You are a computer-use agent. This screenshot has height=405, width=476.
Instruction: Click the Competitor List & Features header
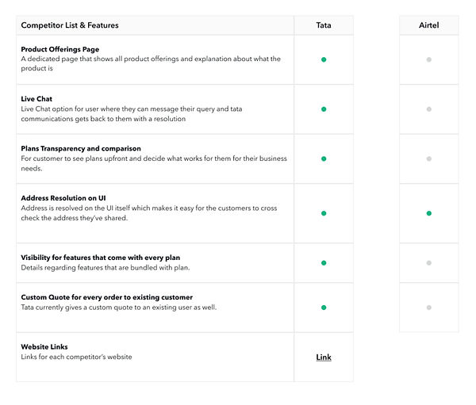point(70,25)
